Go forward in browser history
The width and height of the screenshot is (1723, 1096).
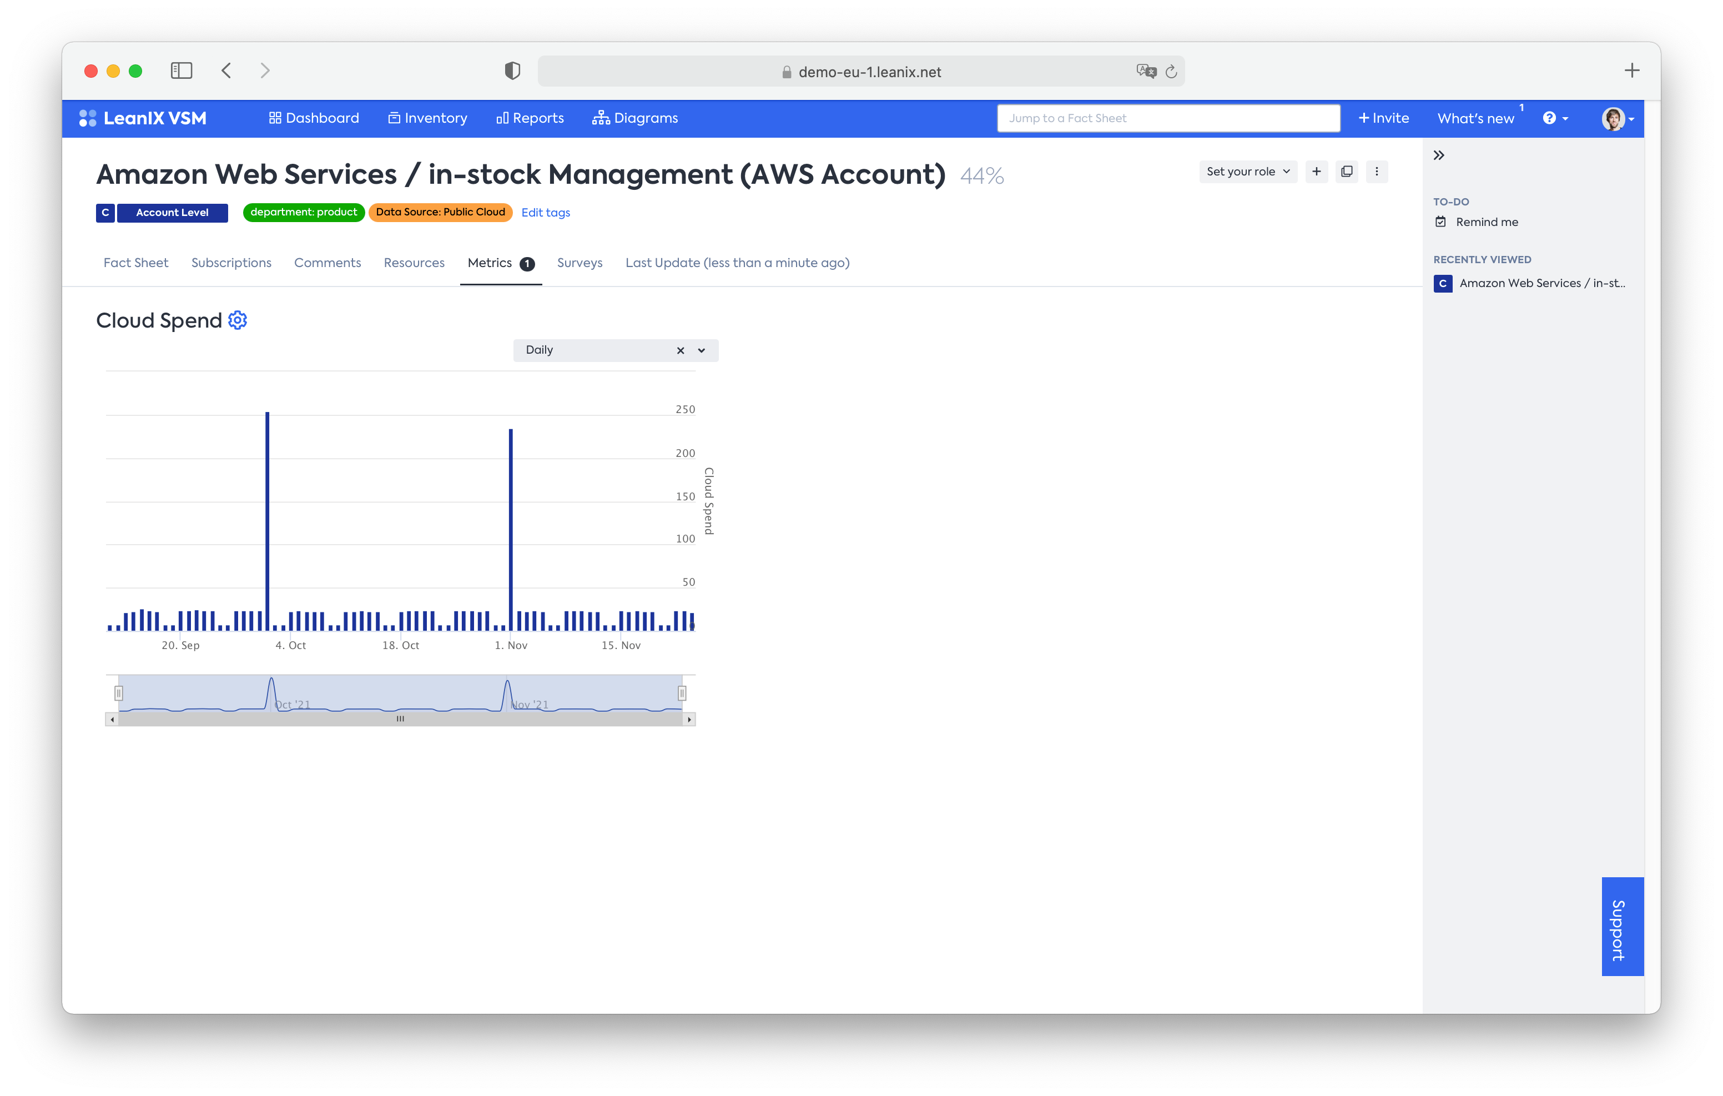[x=265, y=70]
